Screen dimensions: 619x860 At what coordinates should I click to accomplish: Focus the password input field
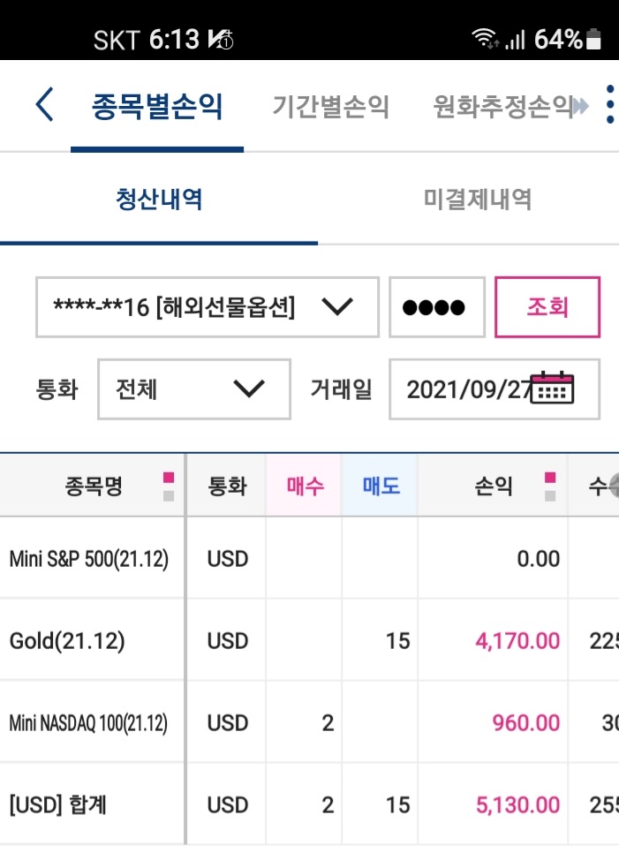[x=437, y=307]
